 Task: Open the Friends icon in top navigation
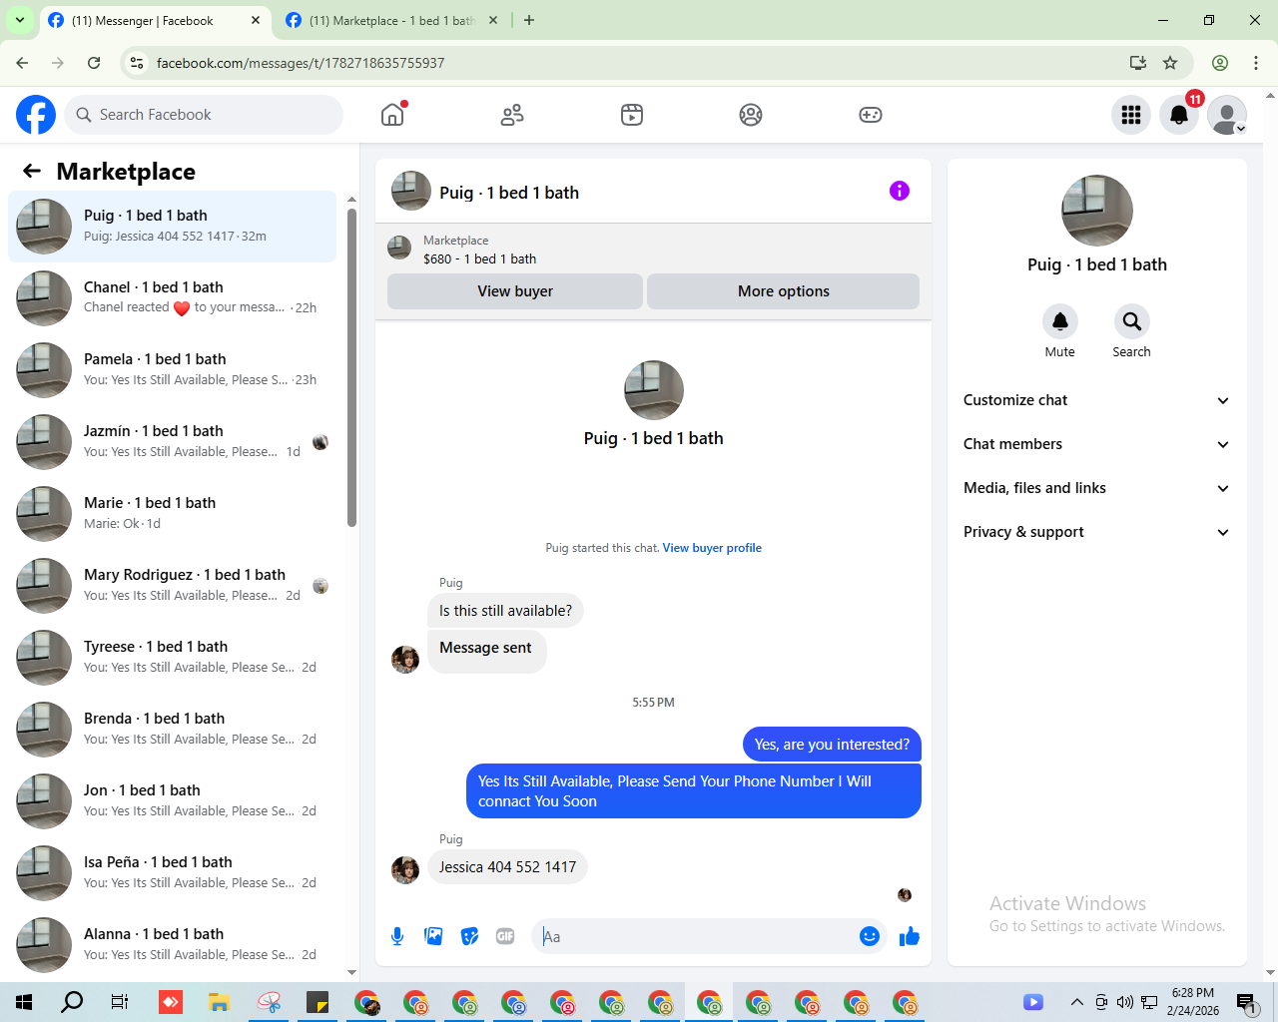512,115
